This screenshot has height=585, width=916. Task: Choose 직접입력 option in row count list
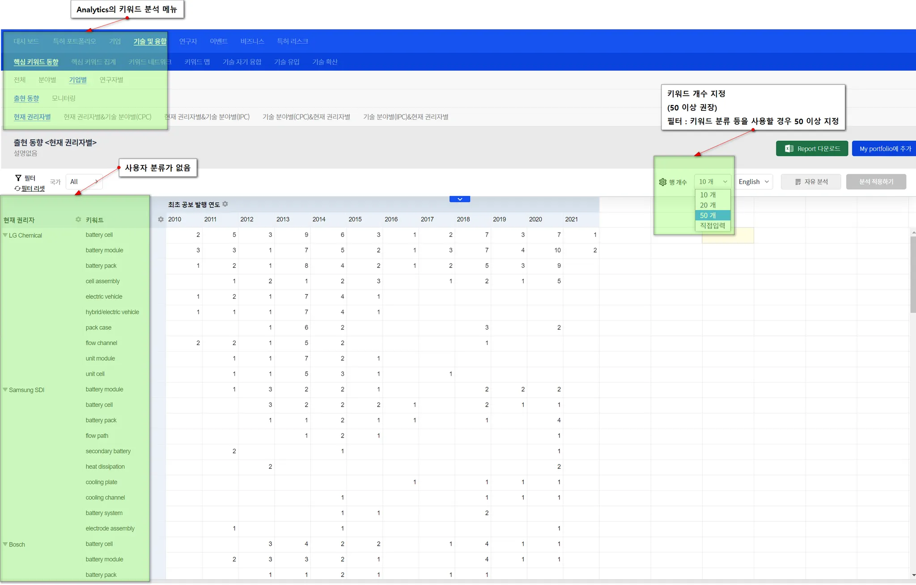[712, 226]
